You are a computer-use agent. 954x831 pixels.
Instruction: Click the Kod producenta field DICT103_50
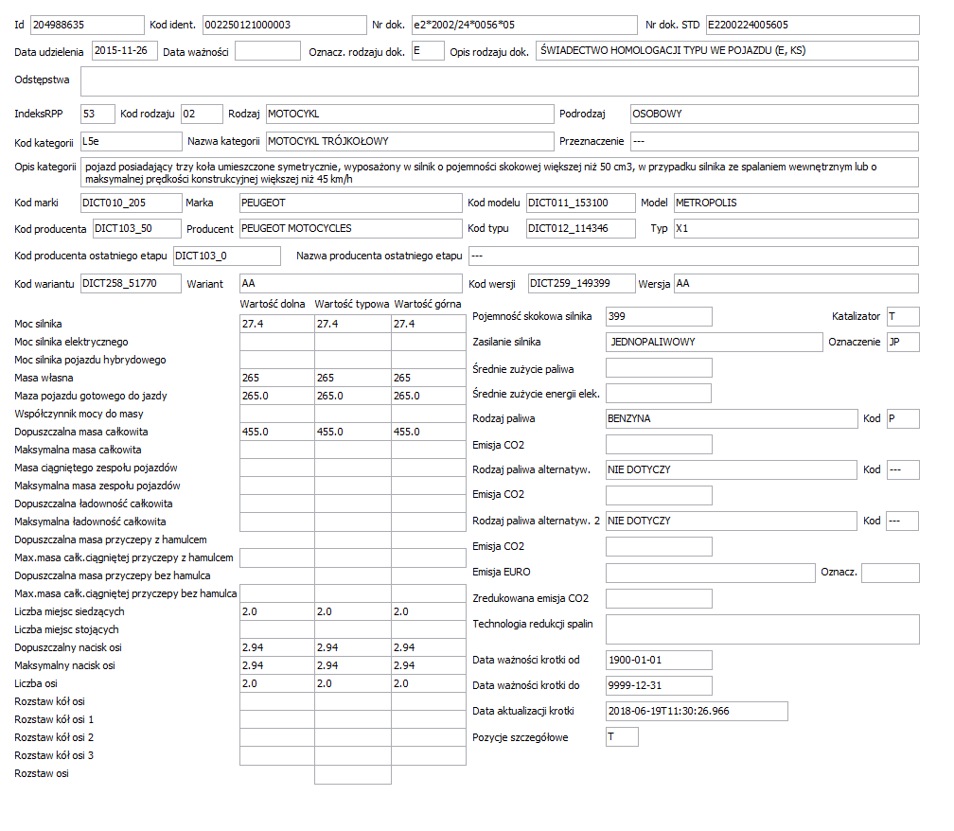click(x=137, y=228)
